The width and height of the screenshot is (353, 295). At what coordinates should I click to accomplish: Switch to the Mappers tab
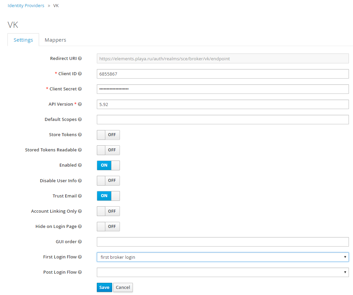55,40
